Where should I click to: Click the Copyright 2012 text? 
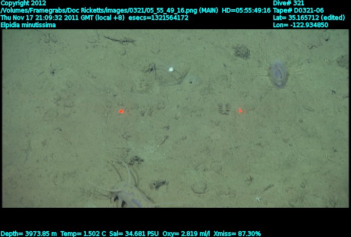(x=23, y=3)
